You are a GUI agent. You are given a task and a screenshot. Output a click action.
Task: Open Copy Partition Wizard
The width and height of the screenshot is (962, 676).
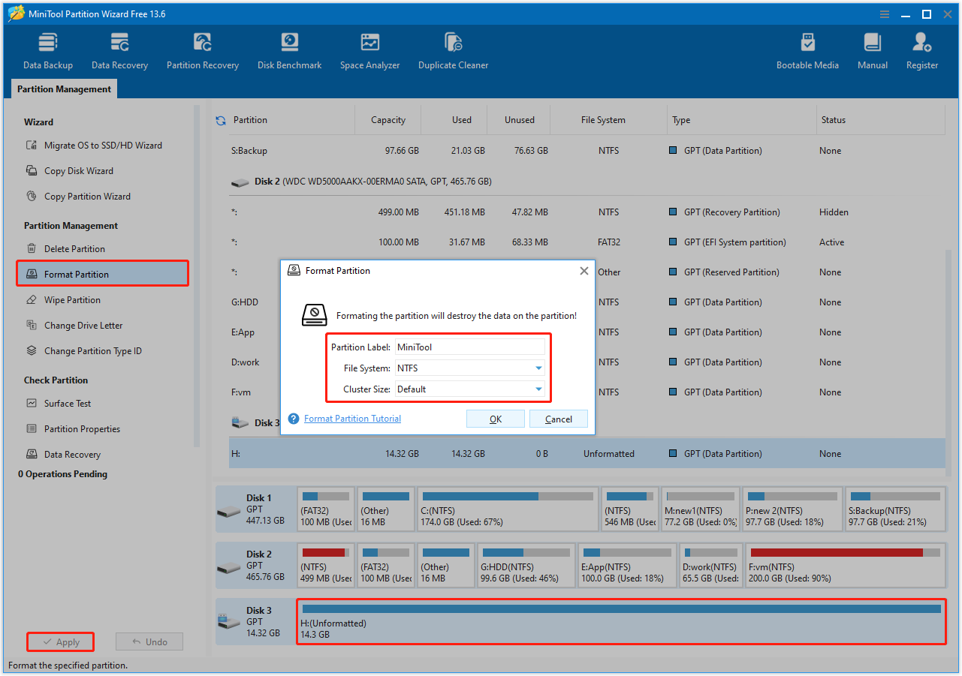click(x=78, y=197)
